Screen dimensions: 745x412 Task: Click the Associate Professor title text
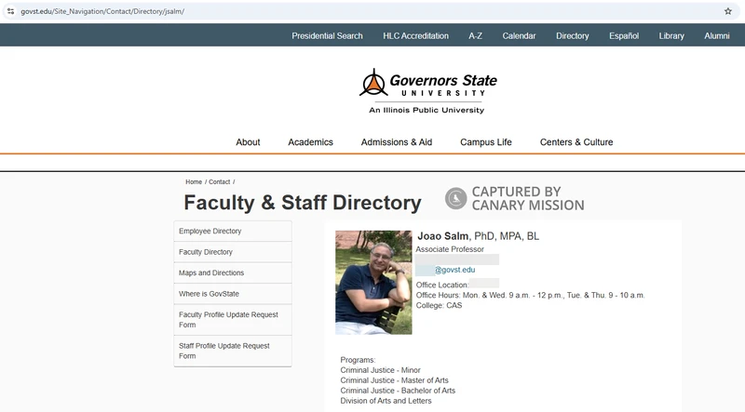[450, 249]
